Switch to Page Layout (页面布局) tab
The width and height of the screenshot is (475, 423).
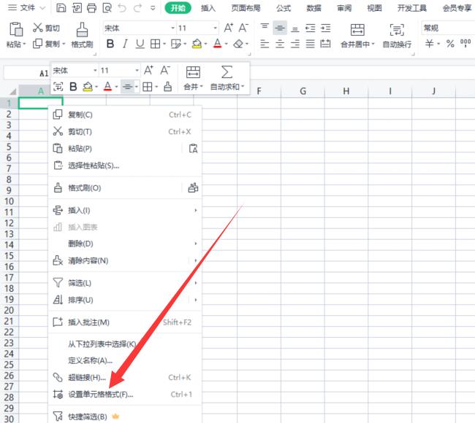[x=246, y=8]
